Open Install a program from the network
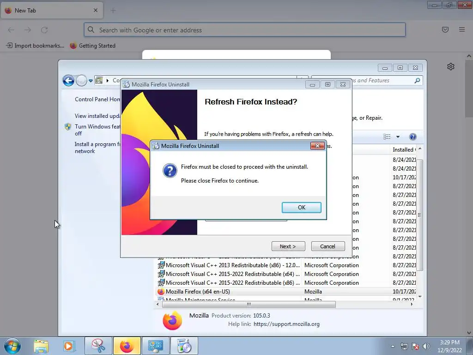This screenshot has width=473, height=355. point(97,147)
